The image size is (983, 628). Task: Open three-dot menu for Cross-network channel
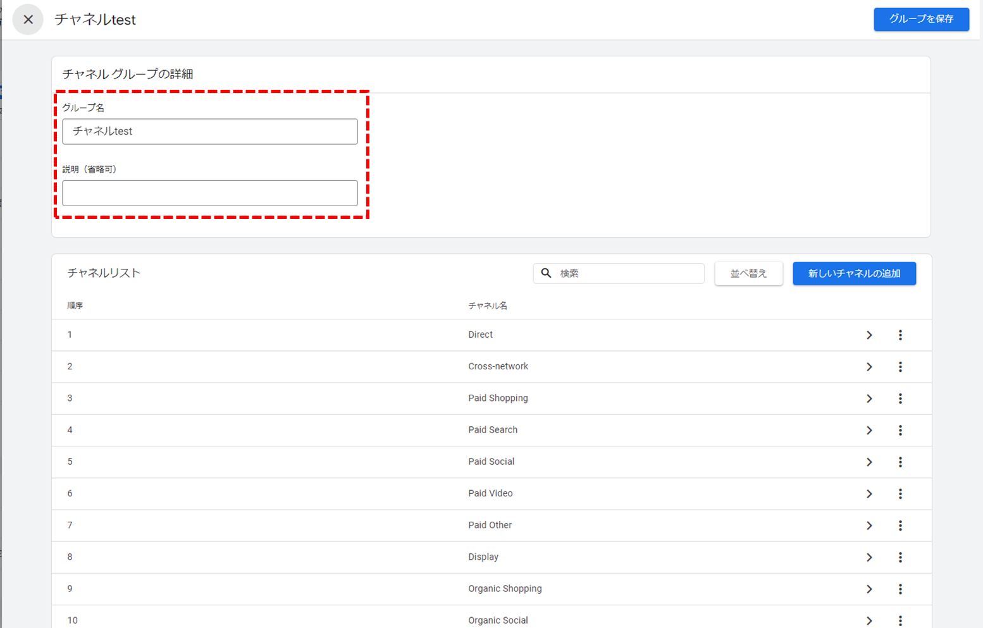click(900, 367)
